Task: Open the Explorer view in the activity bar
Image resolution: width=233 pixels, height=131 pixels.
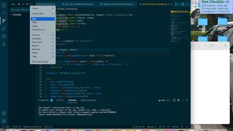Action: 4,5
